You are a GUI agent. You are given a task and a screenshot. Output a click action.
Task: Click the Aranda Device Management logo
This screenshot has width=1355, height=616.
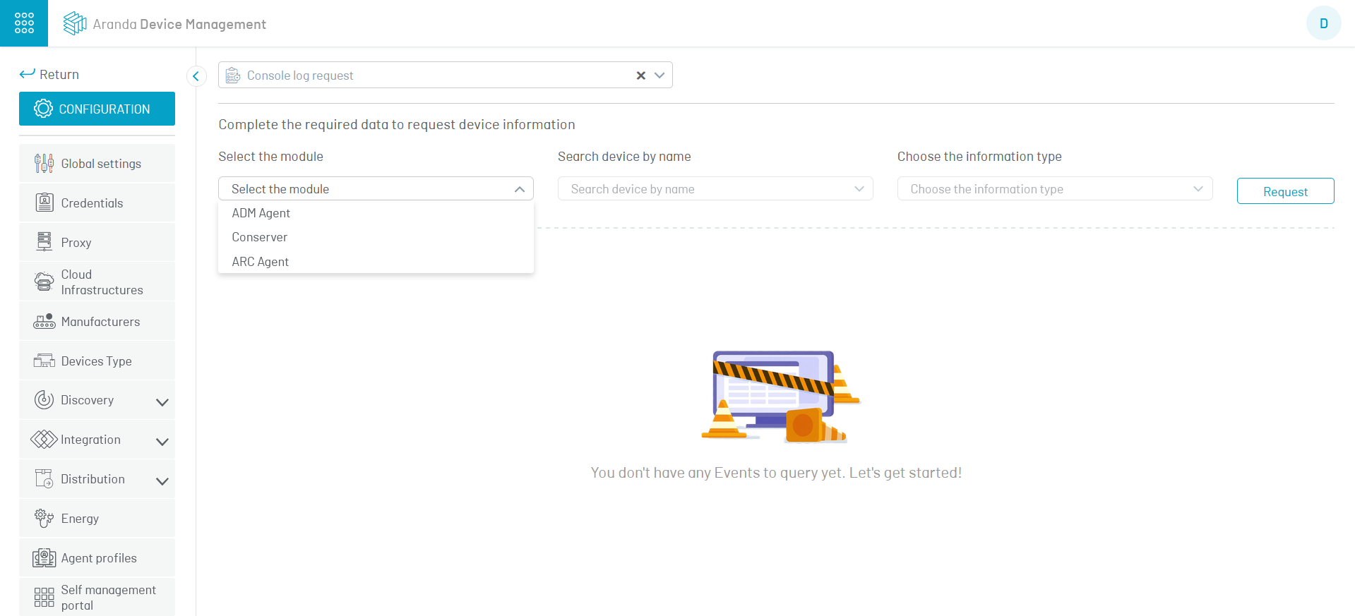pos(165,24)
